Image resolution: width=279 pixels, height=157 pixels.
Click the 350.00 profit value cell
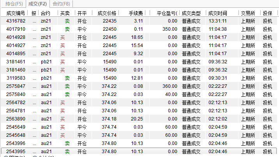(x=170, y=29)
